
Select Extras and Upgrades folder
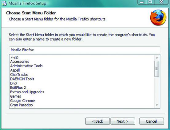pos(27,92)
